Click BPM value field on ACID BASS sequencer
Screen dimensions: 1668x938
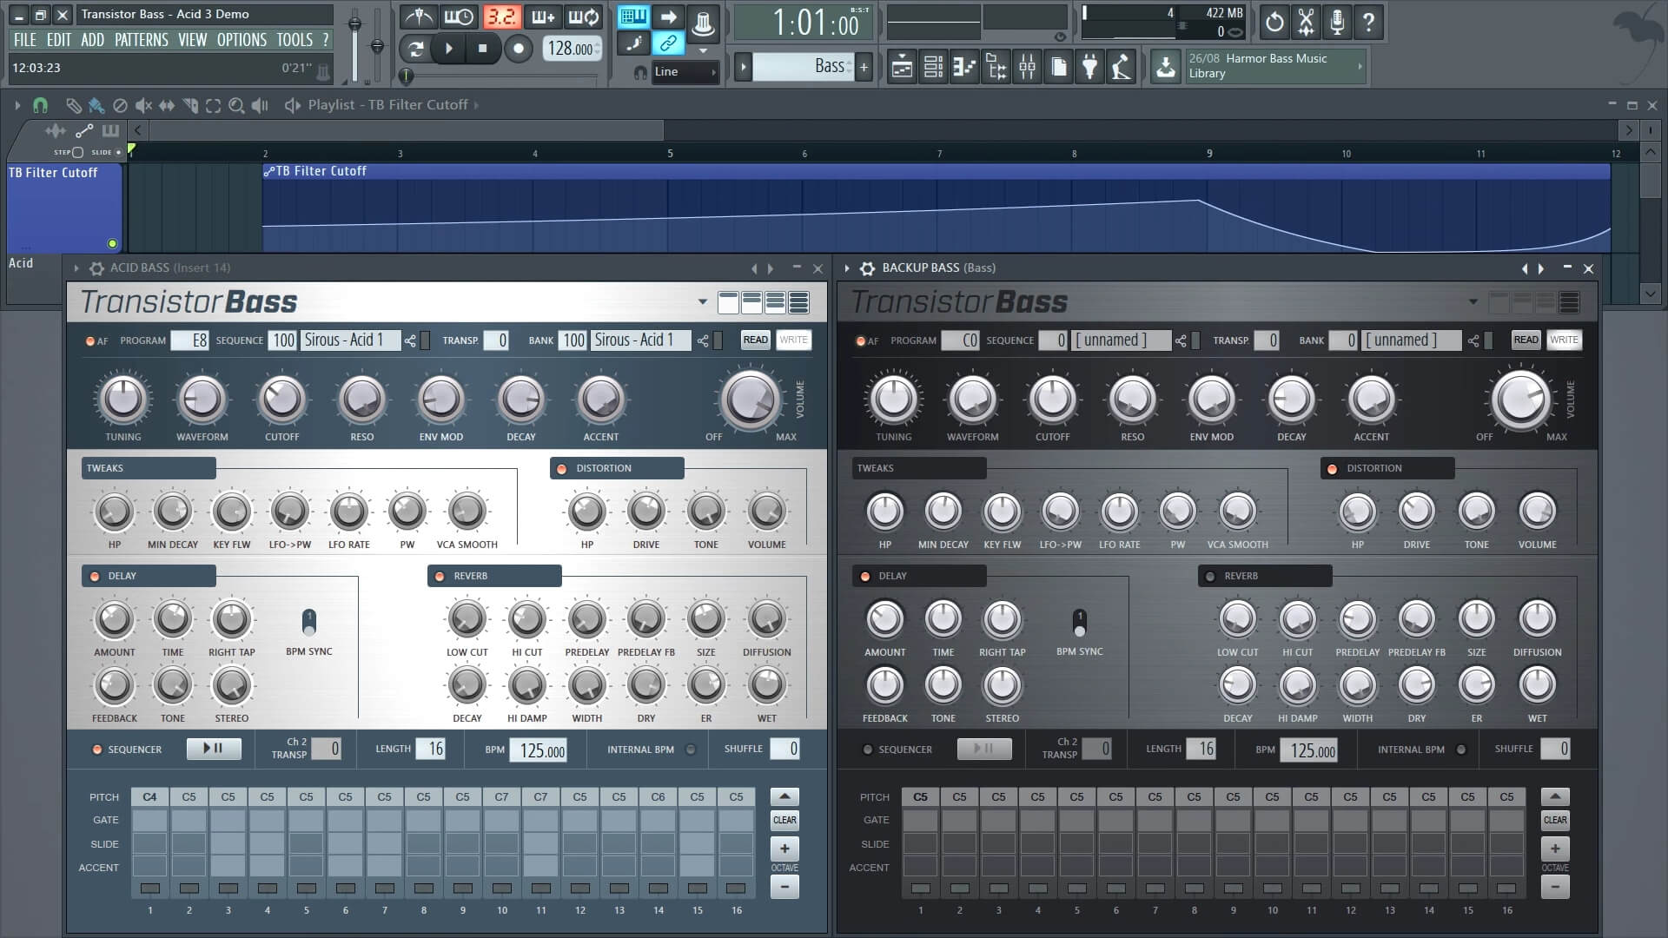click(540, 749)
